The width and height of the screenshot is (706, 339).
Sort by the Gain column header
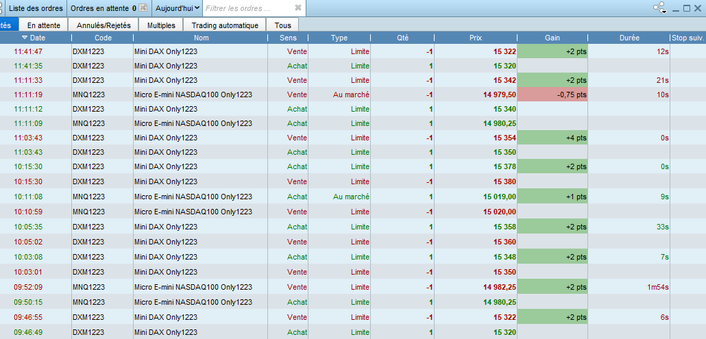click(x=552, y=38)
